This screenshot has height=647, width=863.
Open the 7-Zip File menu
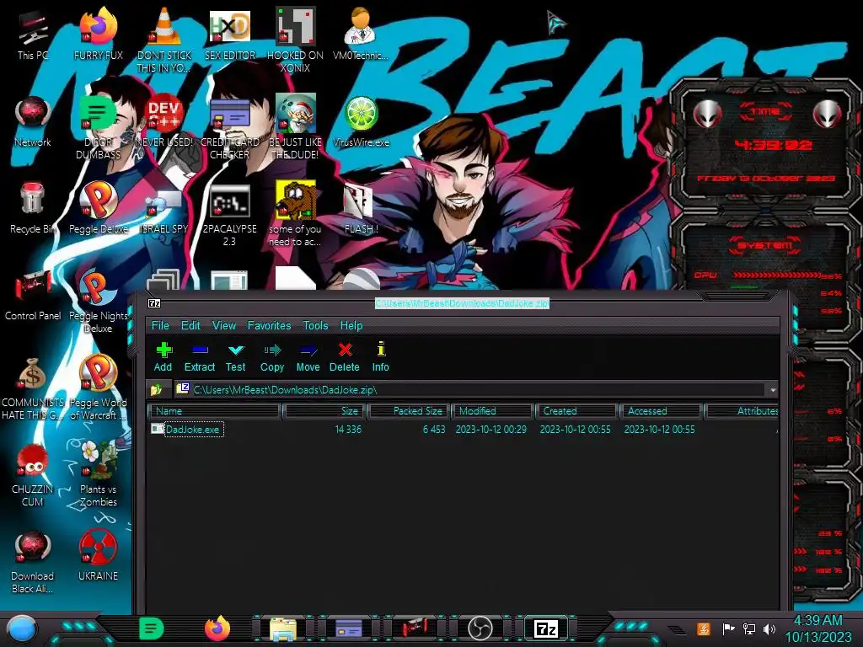coord(160,325)
